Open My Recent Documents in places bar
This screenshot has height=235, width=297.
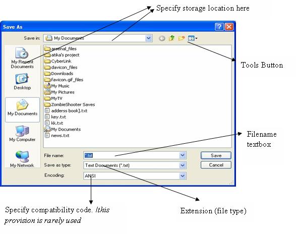pos(22,58)
